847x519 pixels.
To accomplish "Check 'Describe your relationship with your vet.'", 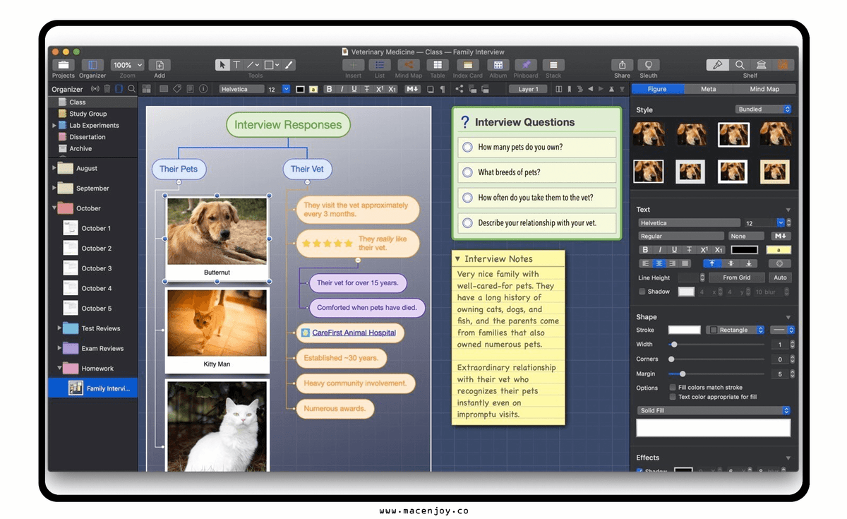I will (467, 223).
